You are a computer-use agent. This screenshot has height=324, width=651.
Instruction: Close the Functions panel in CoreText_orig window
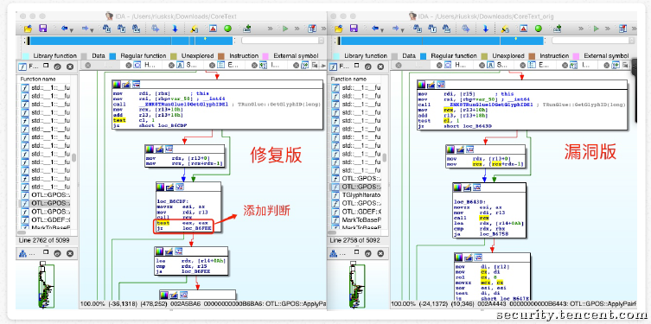pos(380,67)
